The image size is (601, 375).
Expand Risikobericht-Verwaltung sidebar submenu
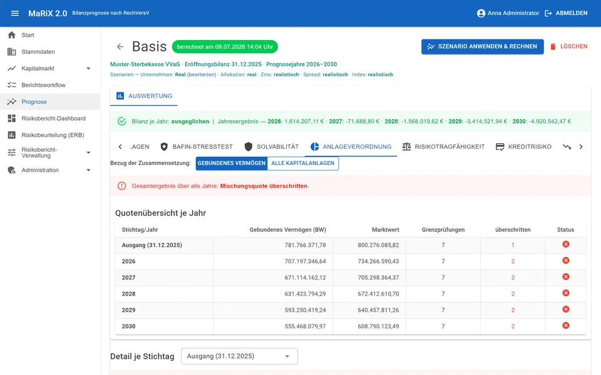88,152
